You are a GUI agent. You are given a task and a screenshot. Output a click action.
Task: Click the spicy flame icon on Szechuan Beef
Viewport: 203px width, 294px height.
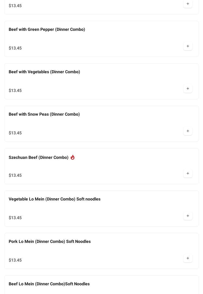[72, 157]
